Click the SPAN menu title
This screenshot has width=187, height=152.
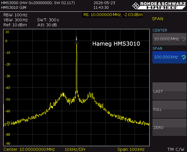[157, 19]
